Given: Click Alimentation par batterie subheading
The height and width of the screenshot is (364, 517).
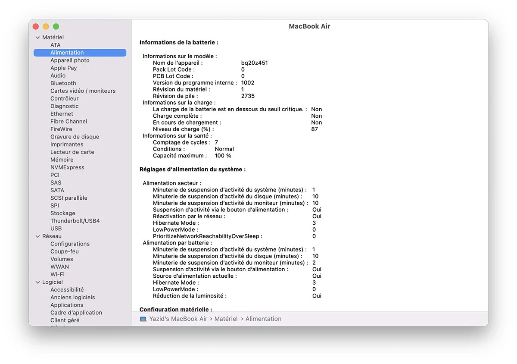Looking at the screenshot, I should (177, 243).
